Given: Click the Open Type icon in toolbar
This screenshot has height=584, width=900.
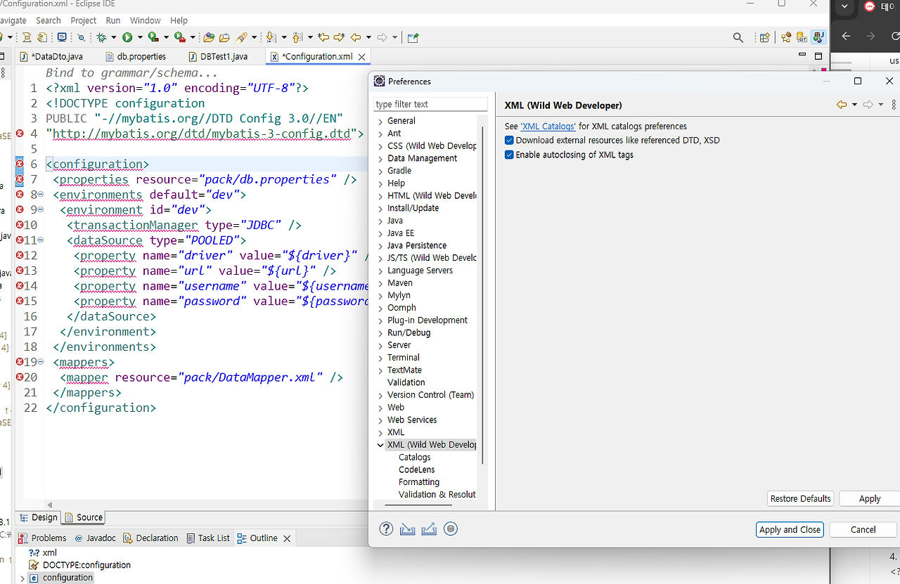Looking at the screenshot, I should [x=208, y=37].
